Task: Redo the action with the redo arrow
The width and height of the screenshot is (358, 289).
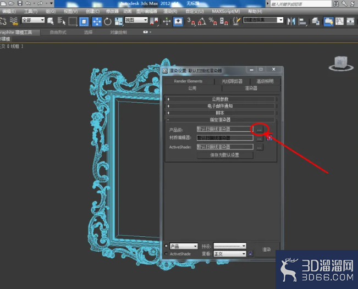Action: [x=40, y=3]
